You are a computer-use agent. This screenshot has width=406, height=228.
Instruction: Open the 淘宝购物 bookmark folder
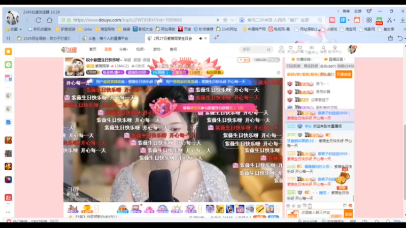[105, 29]
